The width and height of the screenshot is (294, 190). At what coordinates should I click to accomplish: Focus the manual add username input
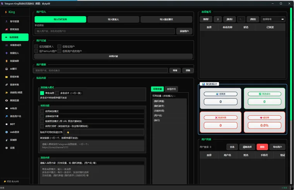click(x=104, y=31)
